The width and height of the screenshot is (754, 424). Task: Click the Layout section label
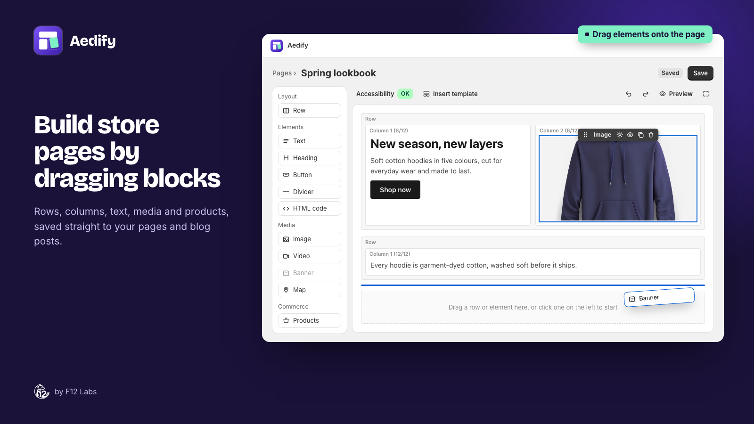(x=287, y=97)
